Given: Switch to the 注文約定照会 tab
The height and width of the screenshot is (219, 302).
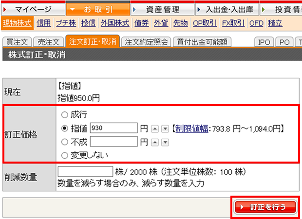Looking at the screenshot, I should point(147,42).
